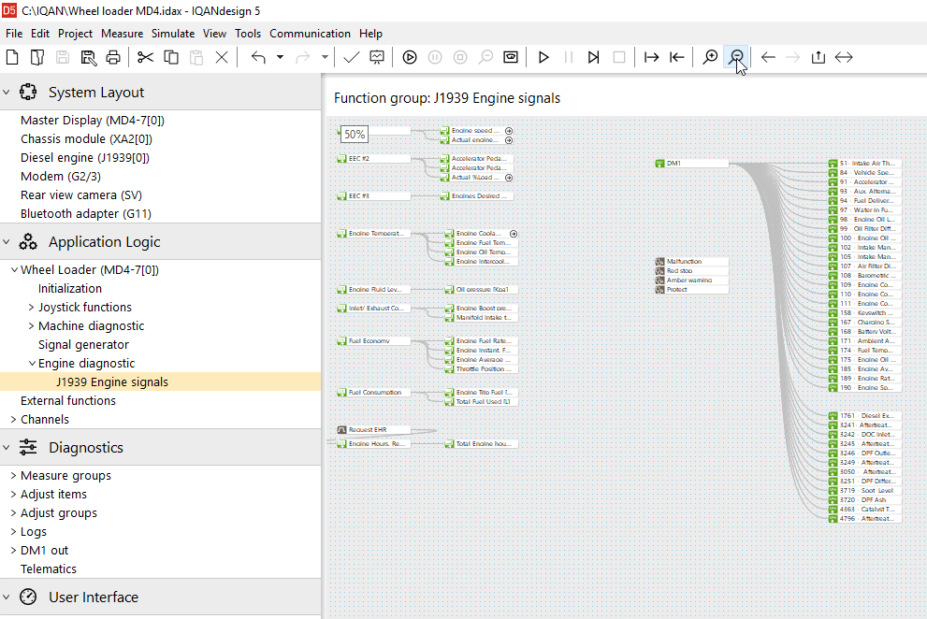
Task: Collapse the Diagnostics section
Action: [7, 448]
